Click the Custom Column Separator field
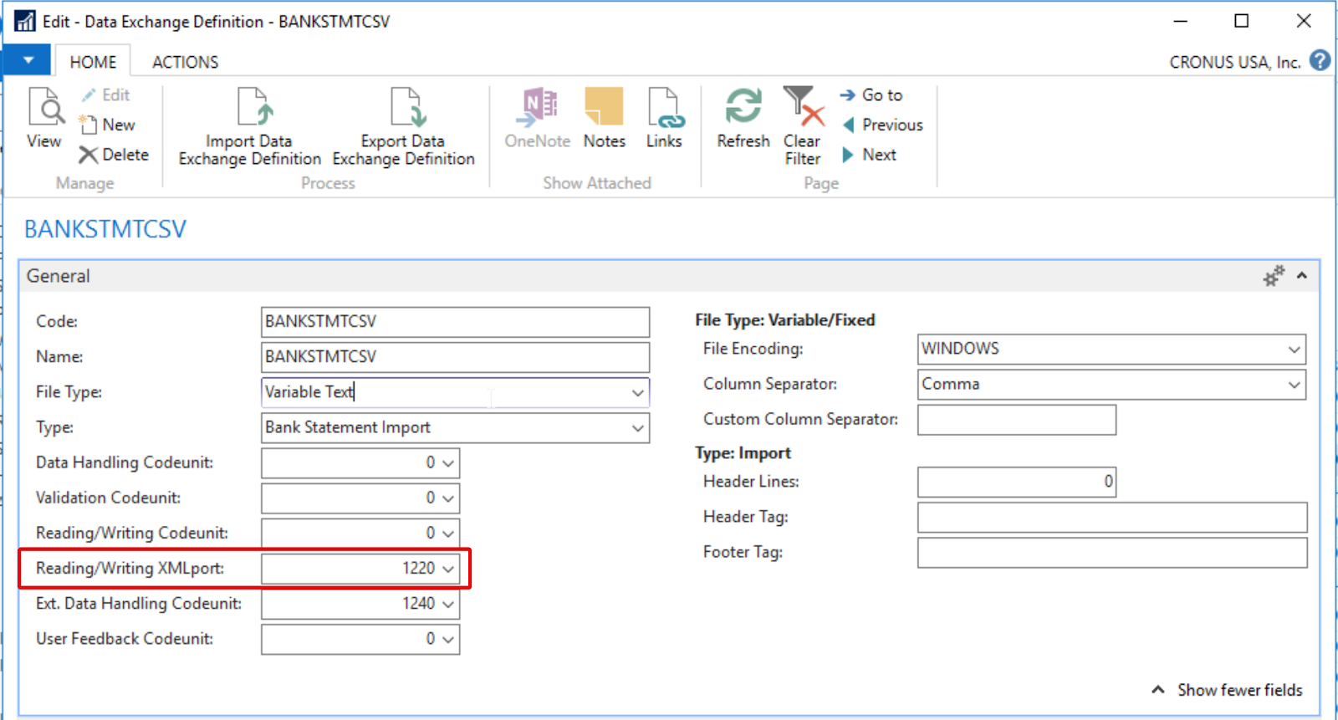The width and height of the screenshot is (1338, 720). click(1016, 420)
